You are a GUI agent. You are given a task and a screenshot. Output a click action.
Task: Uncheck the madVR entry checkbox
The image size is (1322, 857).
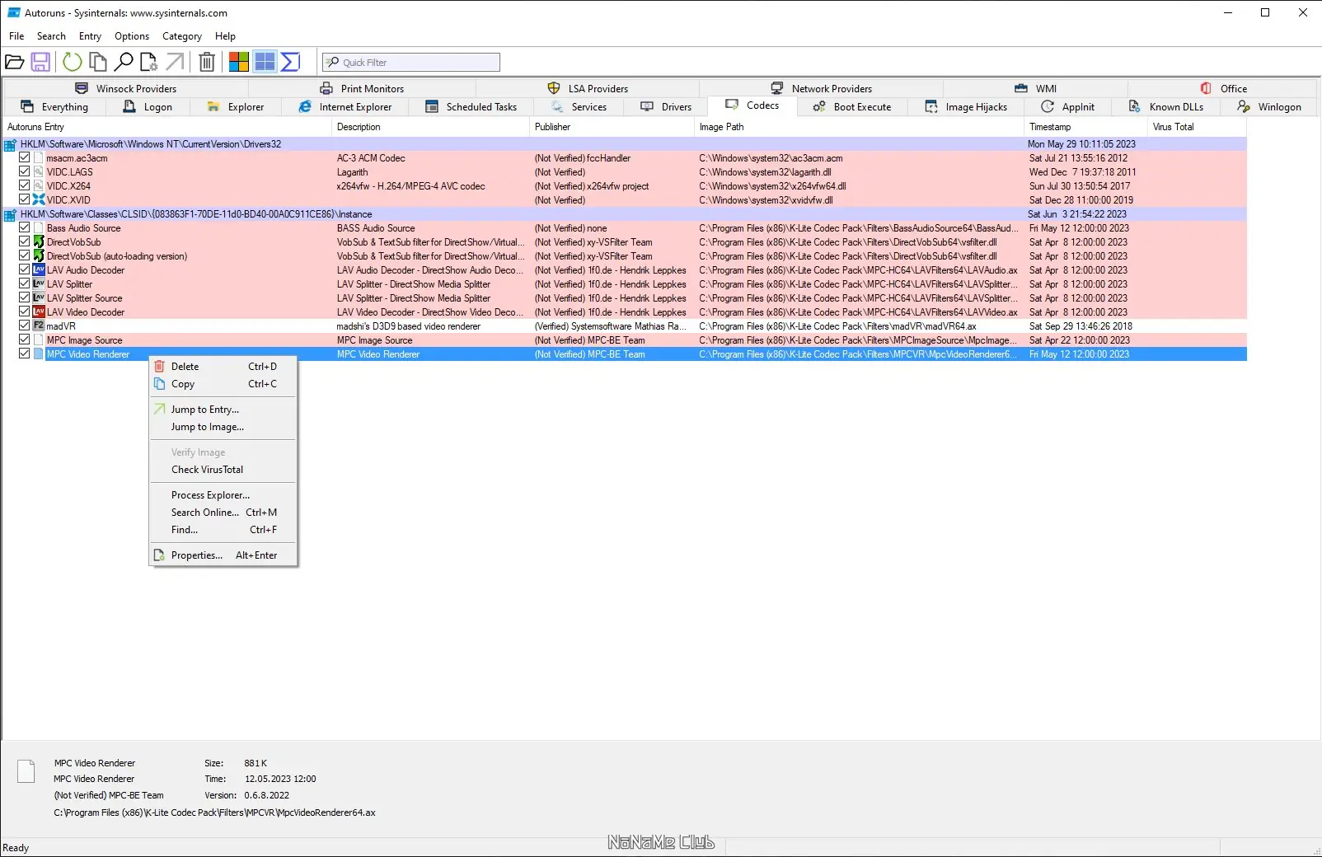25,325
